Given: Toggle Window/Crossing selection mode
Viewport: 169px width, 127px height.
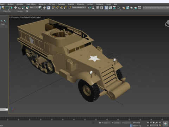Looking at the screenshot, I should tap(11, 8).
